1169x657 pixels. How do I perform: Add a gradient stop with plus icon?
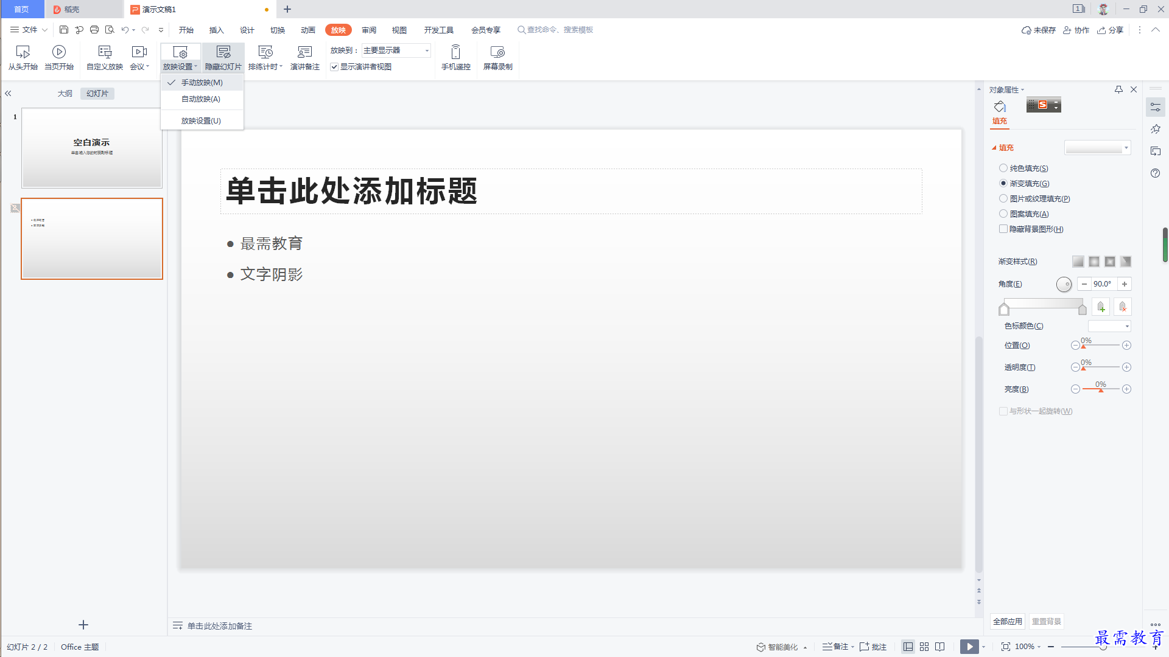coord(1101,307)
